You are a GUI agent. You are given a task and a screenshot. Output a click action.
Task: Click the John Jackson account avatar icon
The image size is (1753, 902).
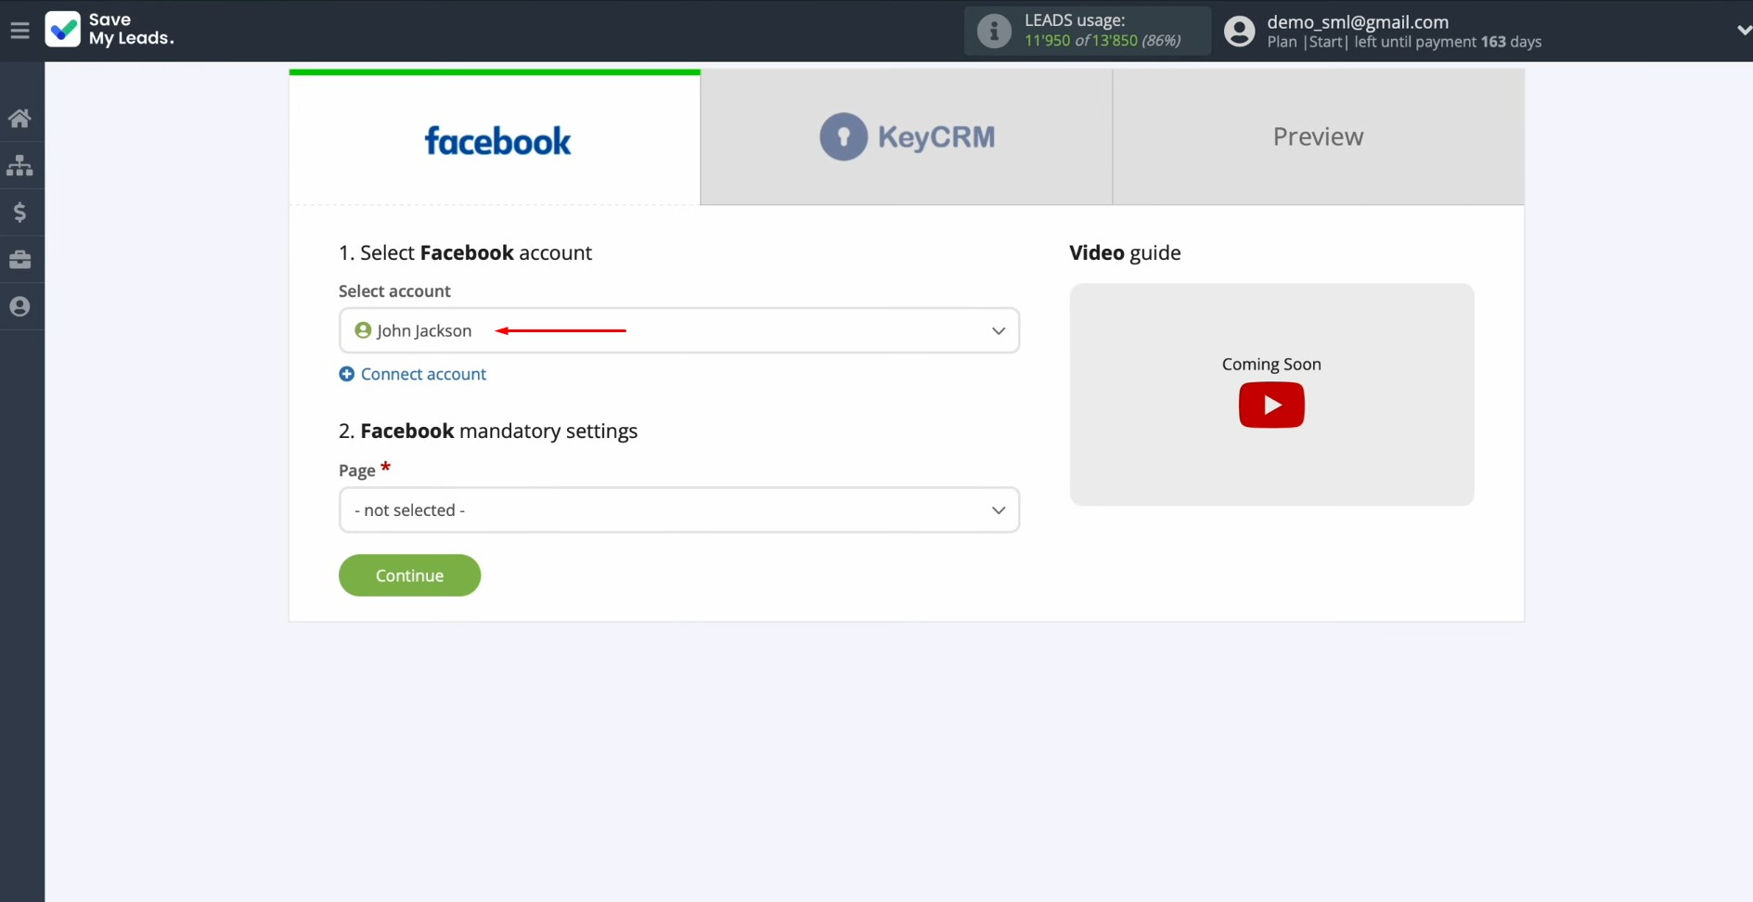[363, 330]
